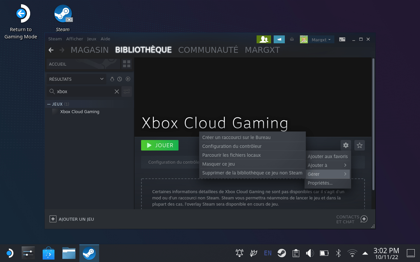
Task: Open Propriétés... from context menu
Action: [x=328, y=183]
